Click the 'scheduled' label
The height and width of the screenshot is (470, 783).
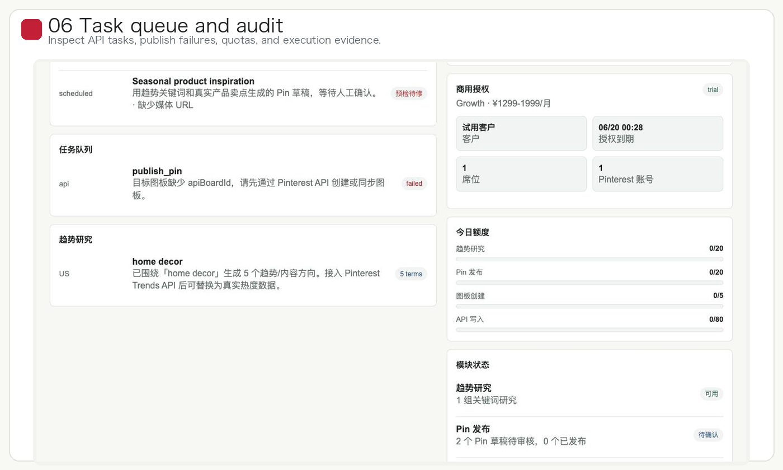click(76, 93)
